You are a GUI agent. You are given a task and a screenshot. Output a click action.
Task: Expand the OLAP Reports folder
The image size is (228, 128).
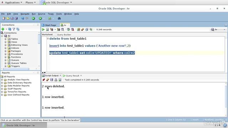(2, 89)
